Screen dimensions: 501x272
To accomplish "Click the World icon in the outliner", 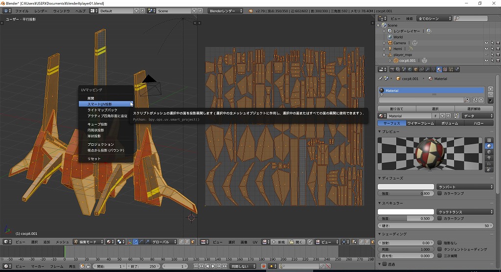I will (x=390, y=37).
